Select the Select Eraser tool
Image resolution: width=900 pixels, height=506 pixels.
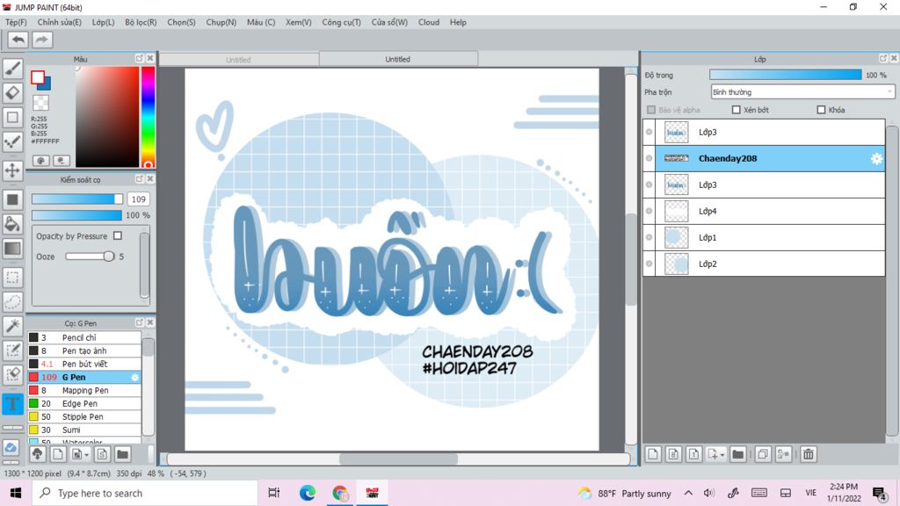(12, 374)
